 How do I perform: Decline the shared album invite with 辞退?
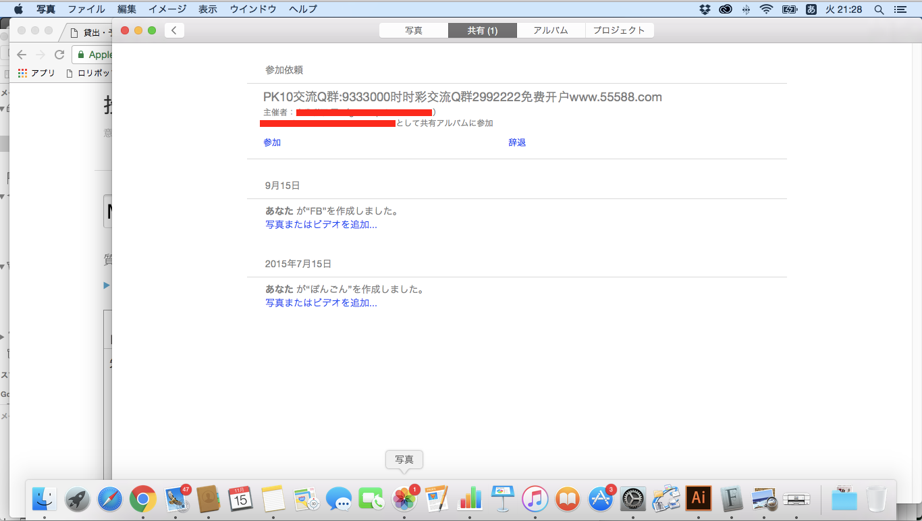[517, 142]
